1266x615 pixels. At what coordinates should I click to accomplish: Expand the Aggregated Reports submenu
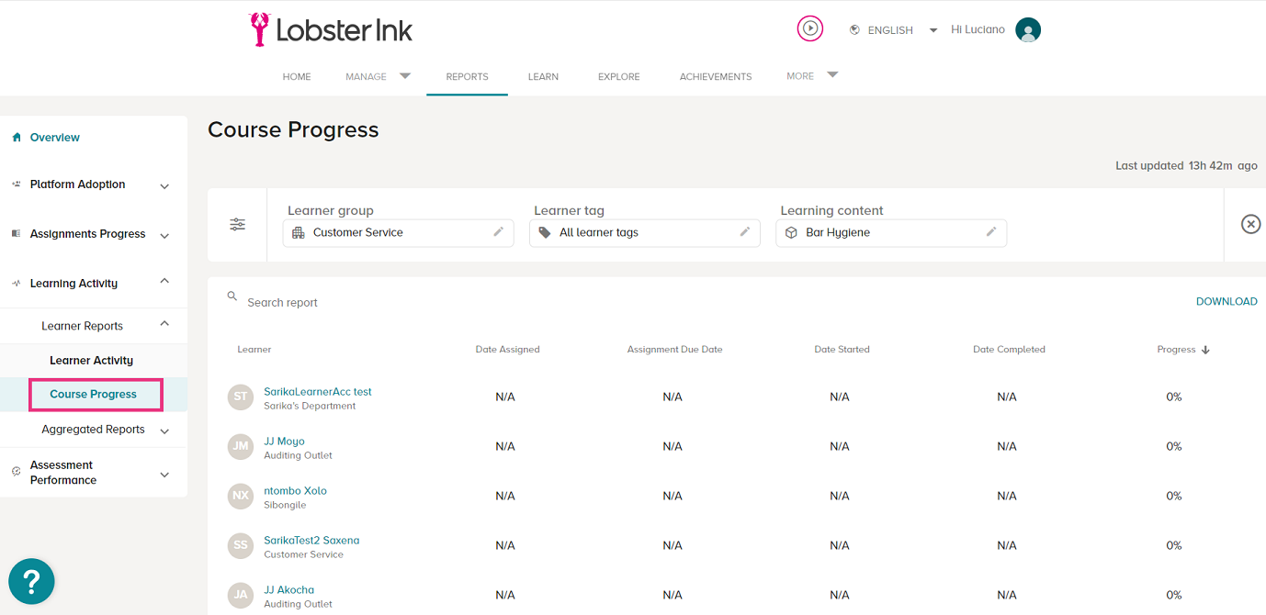coord(164,431)
